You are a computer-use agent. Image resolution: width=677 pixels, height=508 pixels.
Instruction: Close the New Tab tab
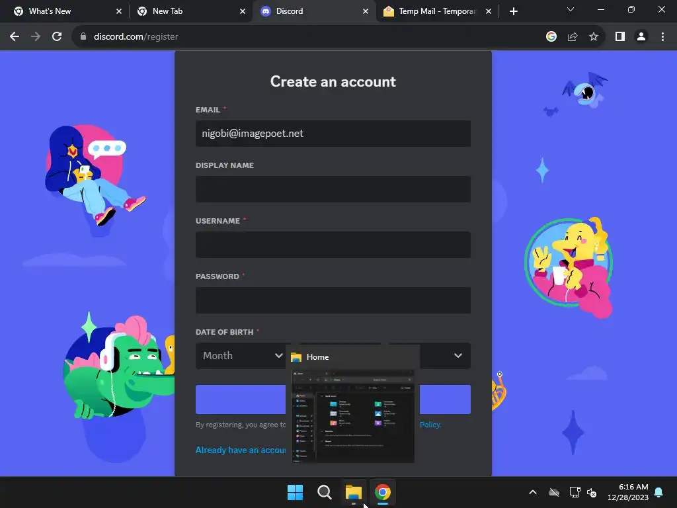click(x=242, y=11)
